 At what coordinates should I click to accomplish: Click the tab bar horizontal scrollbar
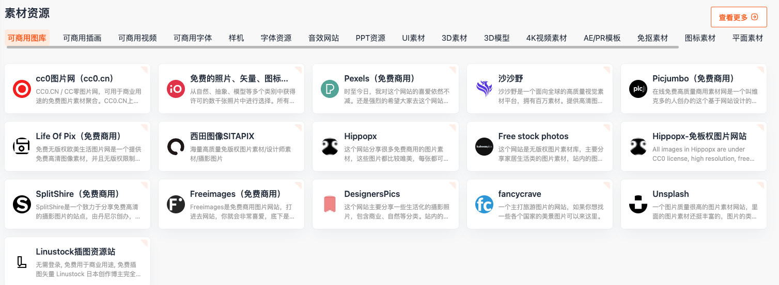tap(342, 47)
